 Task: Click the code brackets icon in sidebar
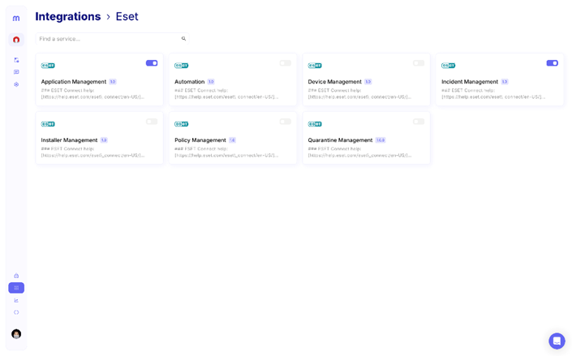click(16, 312)
